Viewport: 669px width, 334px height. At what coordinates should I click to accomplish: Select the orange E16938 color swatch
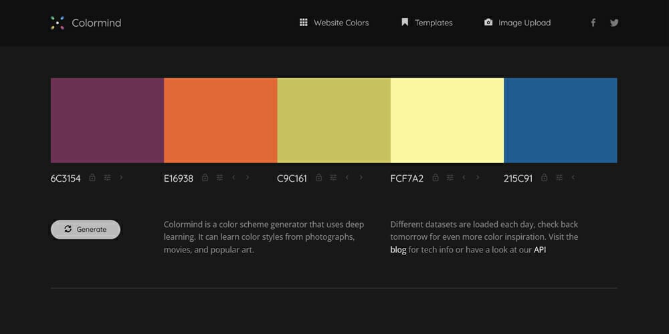coord(221,120)
